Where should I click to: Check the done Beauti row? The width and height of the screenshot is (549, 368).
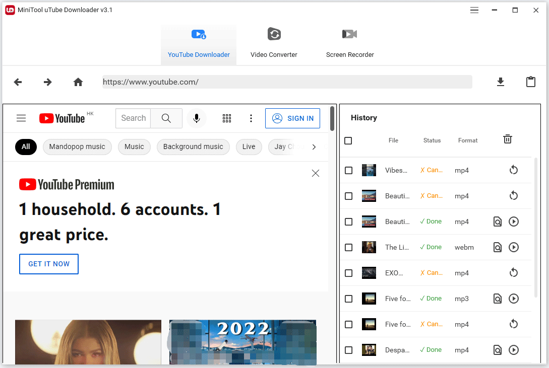(x=348, y=222)
